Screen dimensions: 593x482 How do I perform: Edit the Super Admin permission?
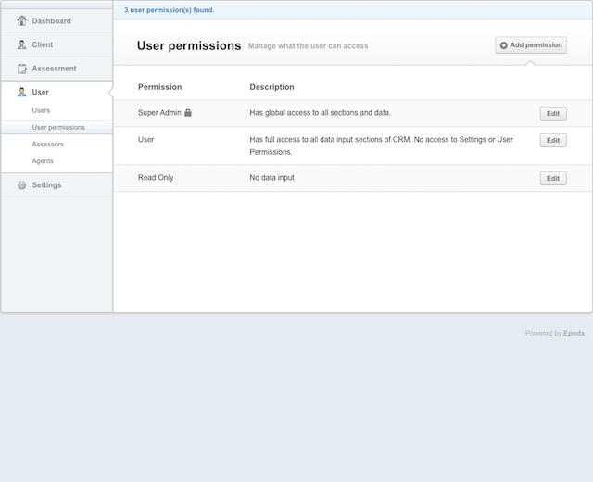pos(553,113)
